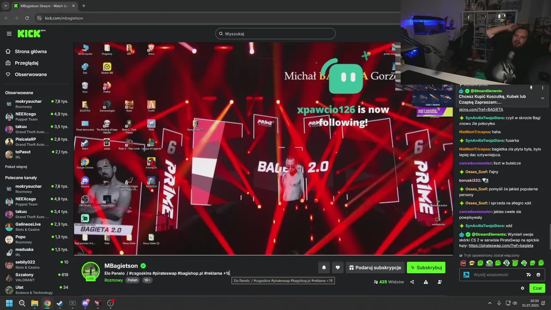The width and height of the screenshot is (551, 310).
Task: Unpin the StreamElements pinned message
Action: pos(531,88)
